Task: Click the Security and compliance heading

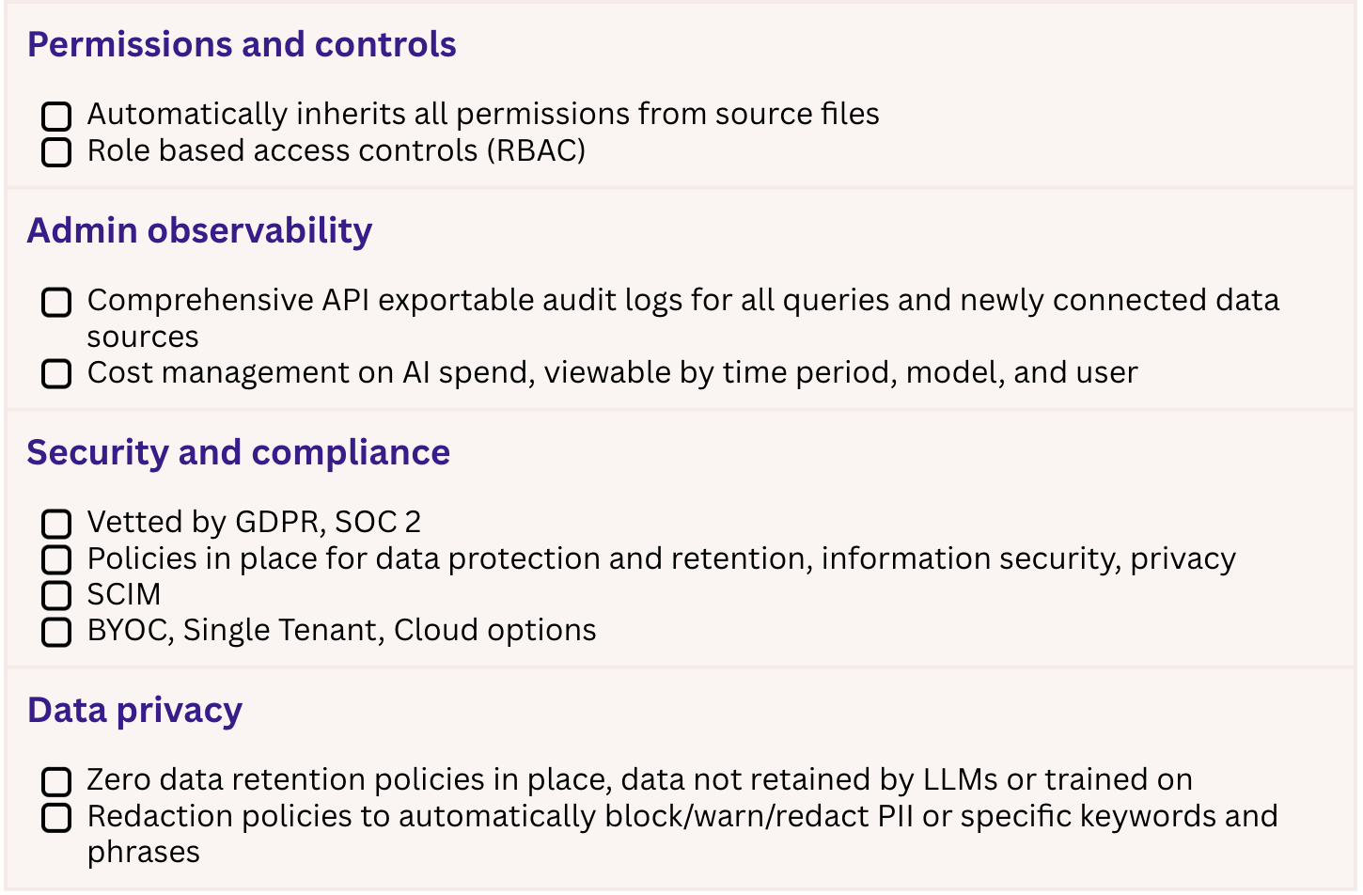Action: tap(239, 453)
